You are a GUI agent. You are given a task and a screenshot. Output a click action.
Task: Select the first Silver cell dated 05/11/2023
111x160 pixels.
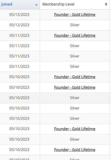(x=75, y=46)
